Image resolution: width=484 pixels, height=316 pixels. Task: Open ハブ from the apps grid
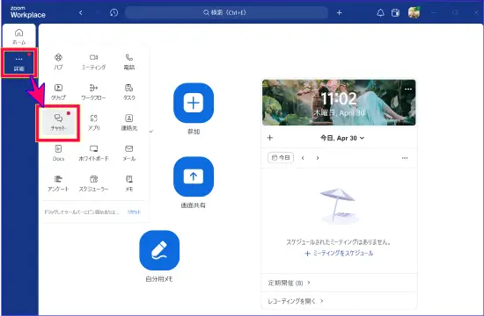pos(58,61)
